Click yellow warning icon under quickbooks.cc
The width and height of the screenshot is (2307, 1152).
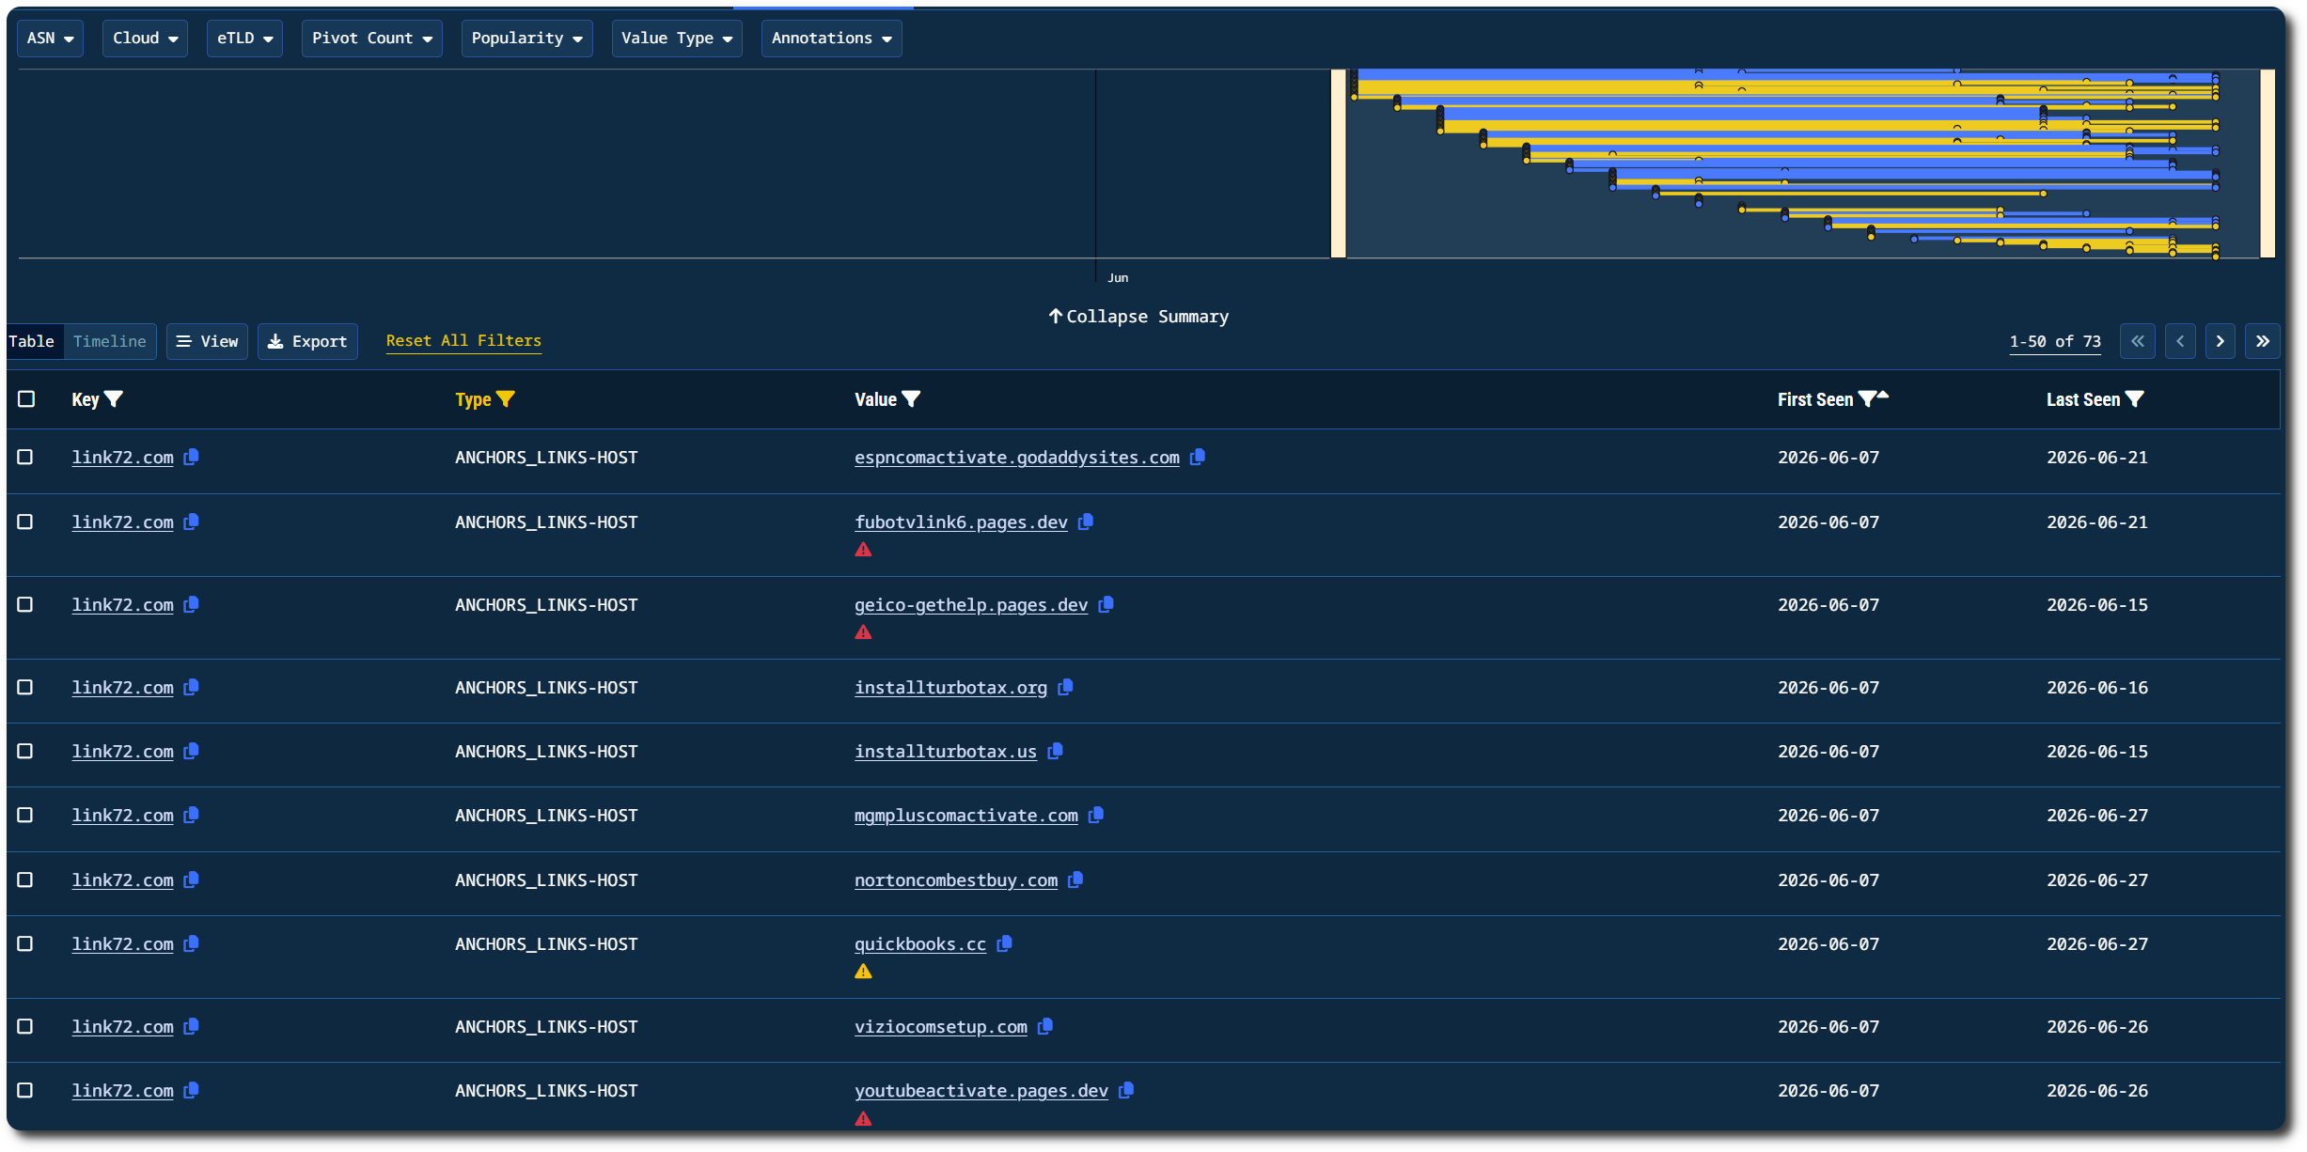[863, 972]
